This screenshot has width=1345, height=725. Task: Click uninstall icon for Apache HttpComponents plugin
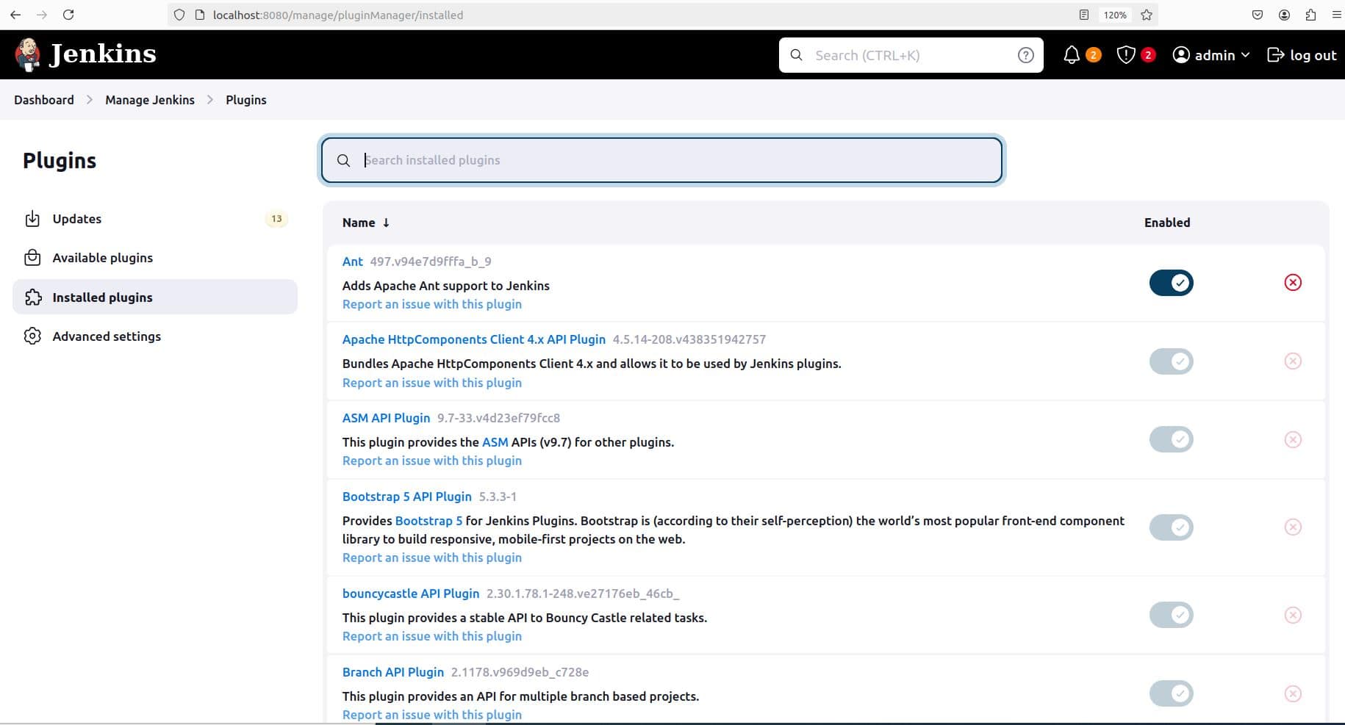(1293, 361)
